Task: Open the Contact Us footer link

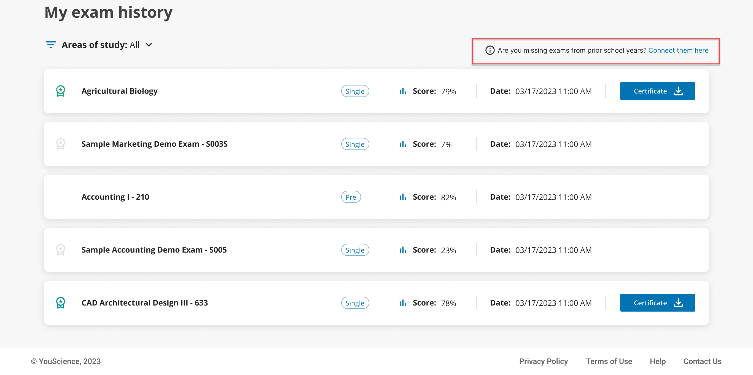Action: (x=702, y=361)
